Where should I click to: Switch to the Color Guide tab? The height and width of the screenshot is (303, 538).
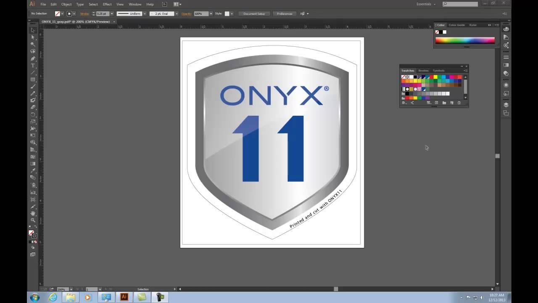[457, 25]
